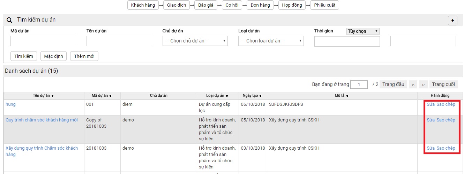
Task: Collapse search panel with down-arrow button
Action: [452, 21]
